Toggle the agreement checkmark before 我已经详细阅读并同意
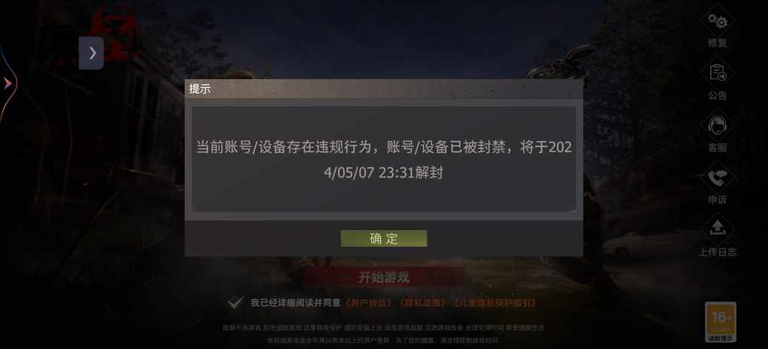Viewport: 768px width, 349px height. pos(236,302)
